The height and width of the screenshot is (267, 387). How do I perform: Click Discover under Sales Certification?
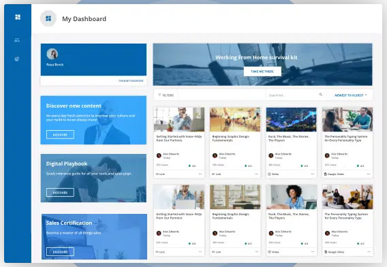[x=60, y=252]
